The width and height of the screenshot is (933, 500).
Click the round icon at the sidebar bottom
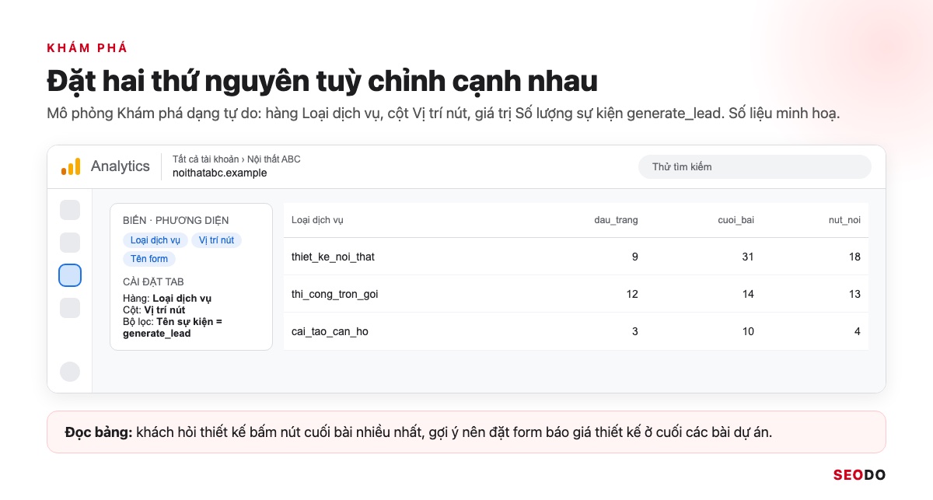click(x=70, y=372)
